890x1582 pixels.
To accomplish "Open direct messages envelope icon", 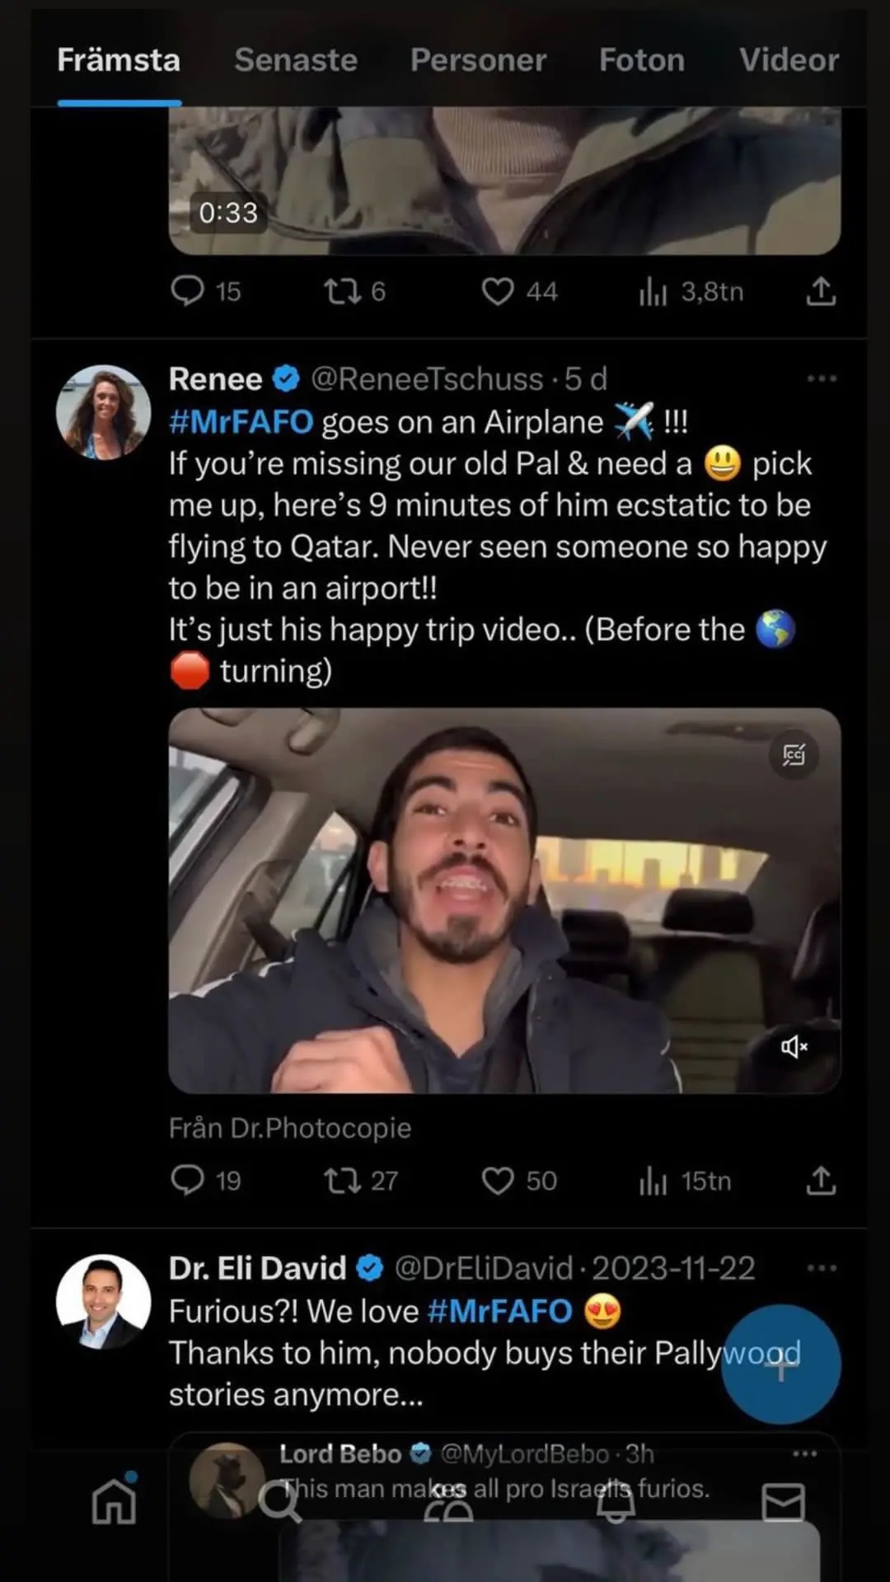I will tap(782, 1502).
